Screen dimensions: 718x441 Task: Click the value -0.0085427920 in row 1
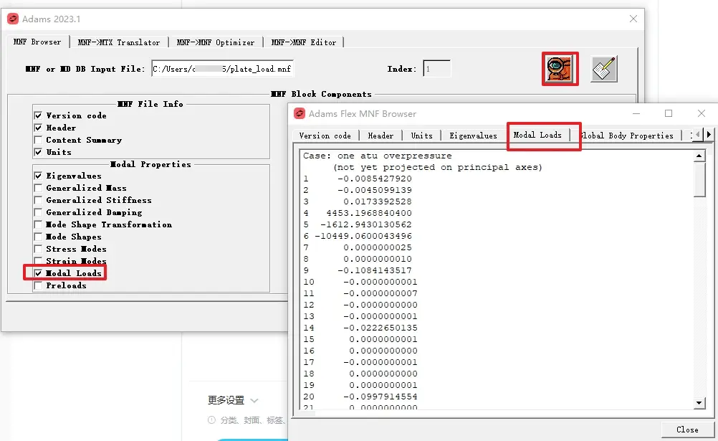[x=375, y=179]
